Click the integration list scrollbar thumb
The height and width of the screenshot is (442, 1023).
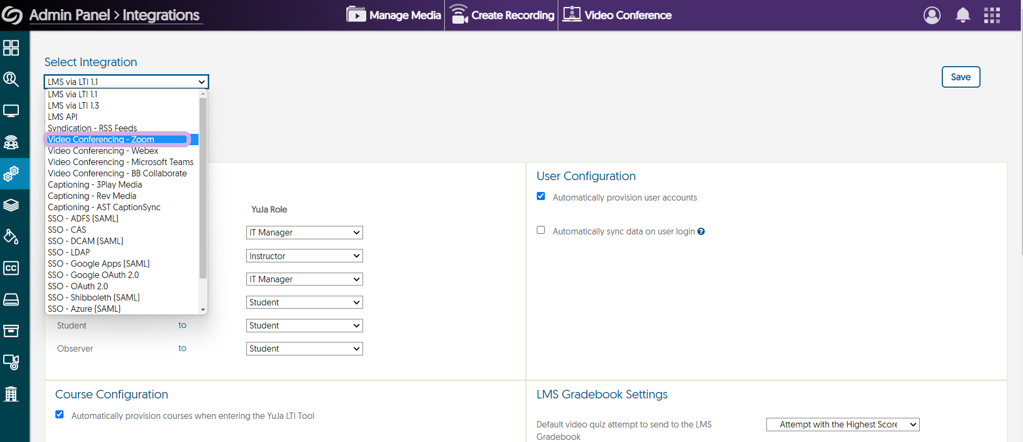203,188
